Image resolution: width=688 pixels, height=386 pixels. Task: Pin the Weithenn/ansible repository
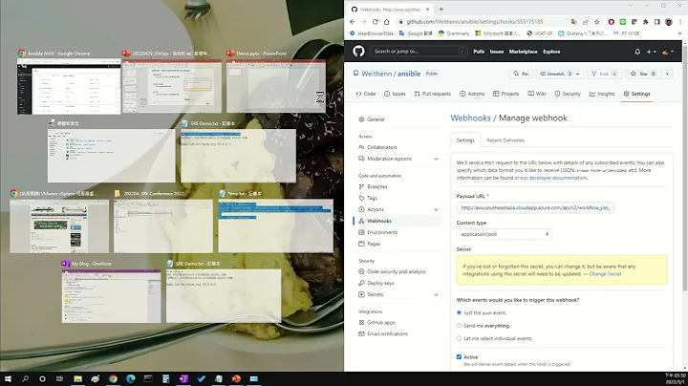521,74
